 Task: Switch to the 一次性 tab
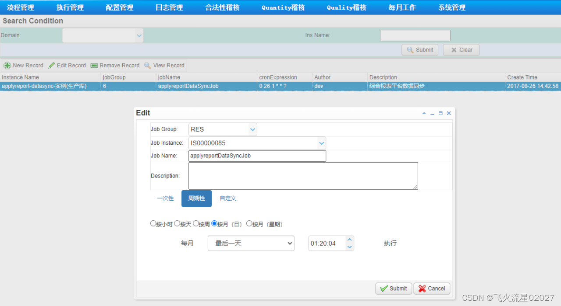(165, 198)
